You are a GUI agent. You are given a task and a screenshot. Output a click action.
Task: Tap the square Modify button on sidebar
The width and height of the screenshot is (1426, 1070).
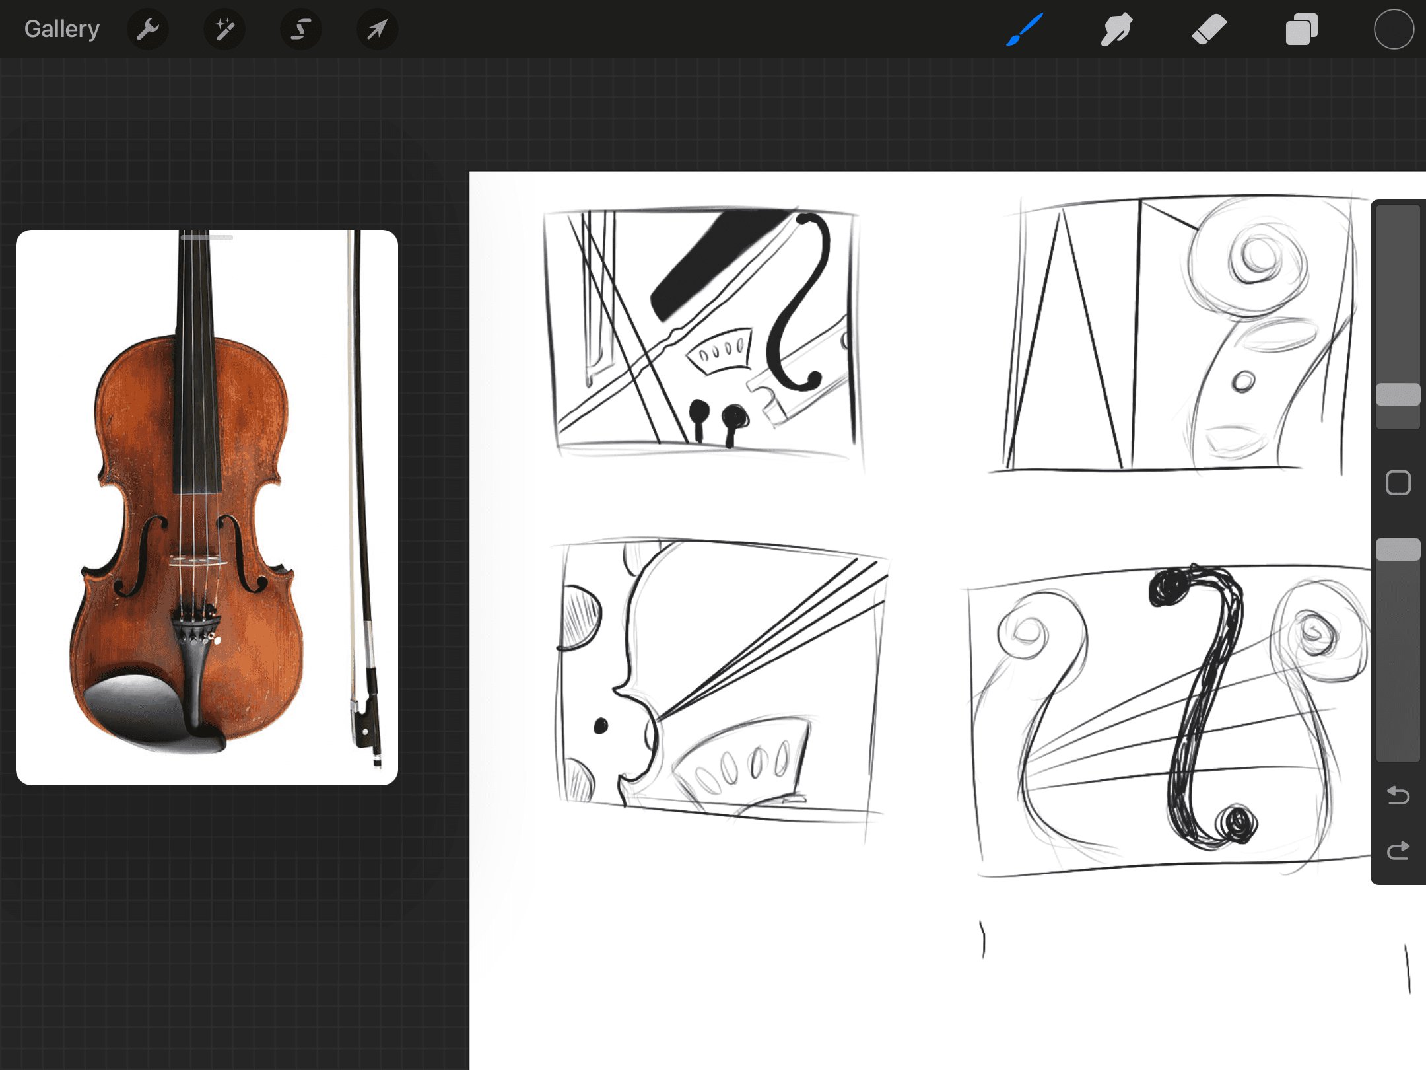pyautogui.click(x=1398, y=483)
